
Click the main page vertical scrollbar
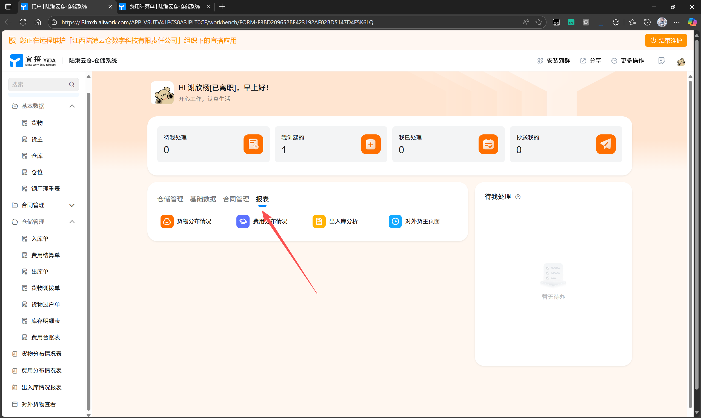point(690,242)
